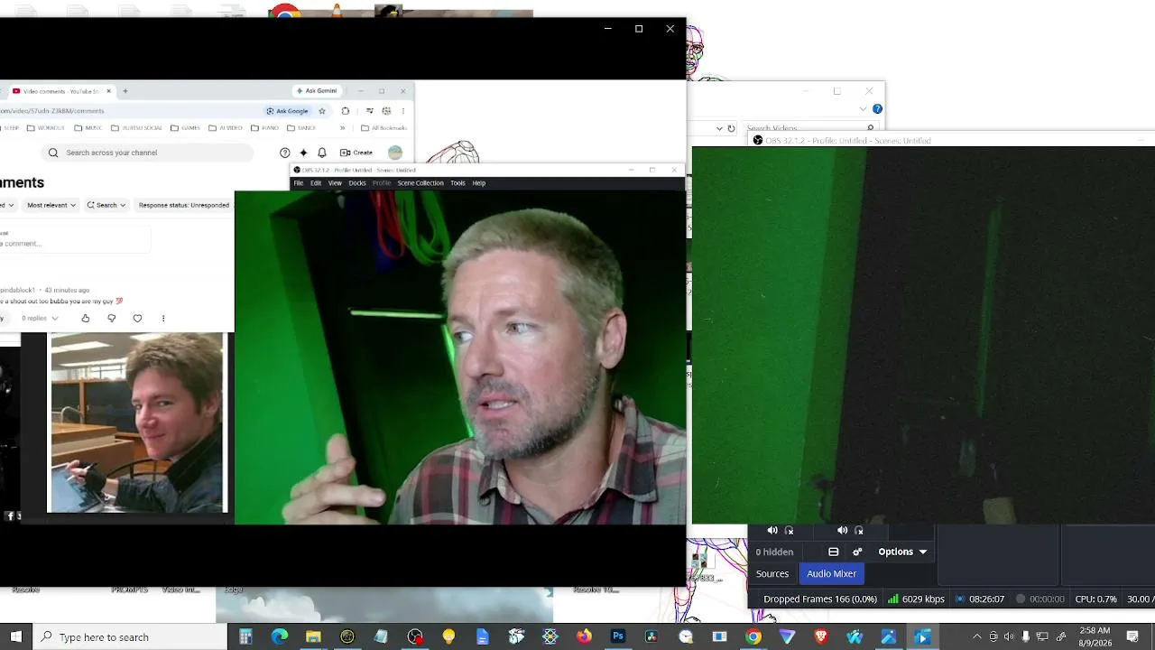Open Calculator from the taskbar

pos(245,636)
